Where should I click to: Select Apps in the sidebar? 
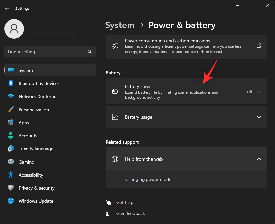[x=23, y=123]
